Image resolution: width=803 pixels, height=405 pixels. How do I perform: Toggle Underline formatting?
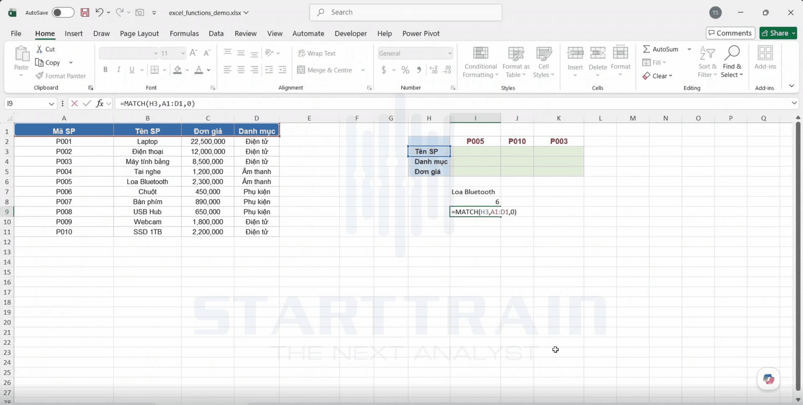coord(132,70)
